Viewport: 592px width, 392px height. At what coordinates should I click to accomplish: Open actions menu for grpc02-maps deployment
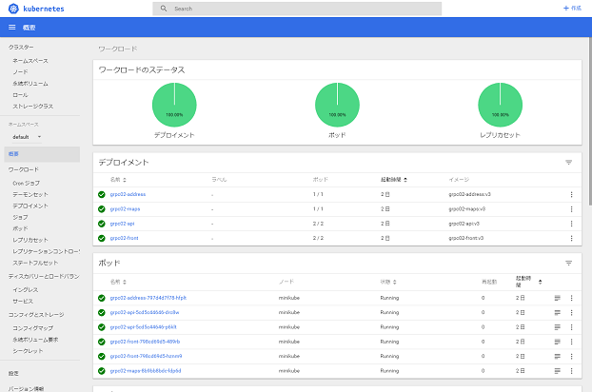point(571,209)
